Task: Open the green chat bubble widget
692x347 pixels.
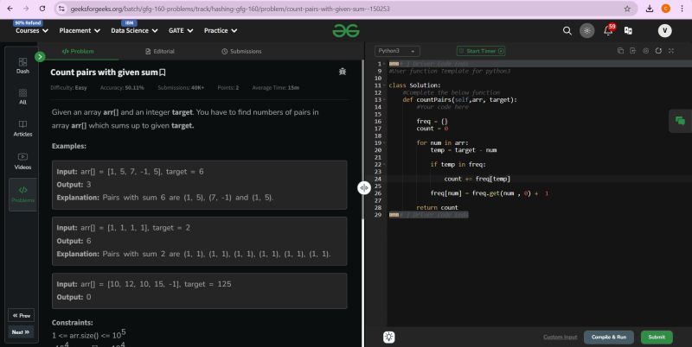Action: (x=680, y=121)
